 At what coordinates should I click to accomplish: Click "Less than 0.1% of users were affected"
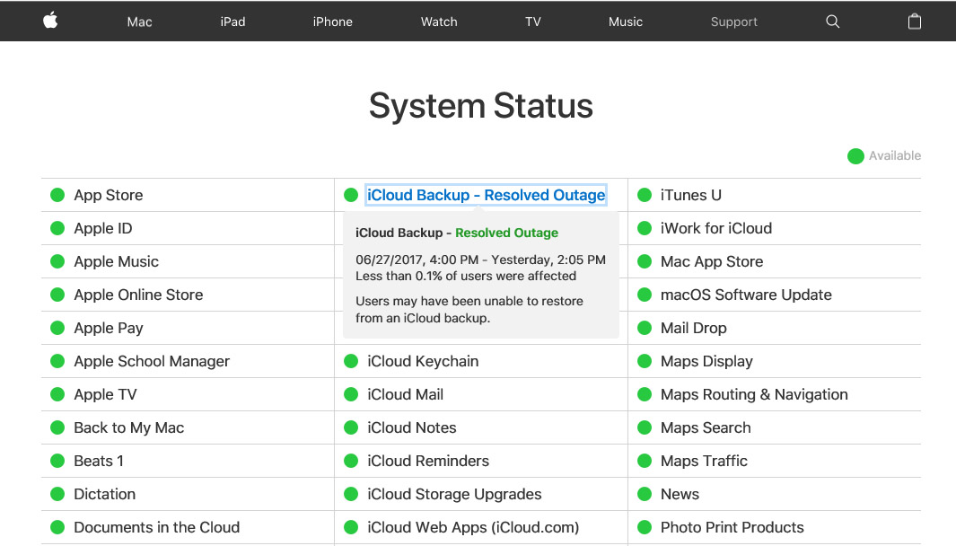(466, 276)
